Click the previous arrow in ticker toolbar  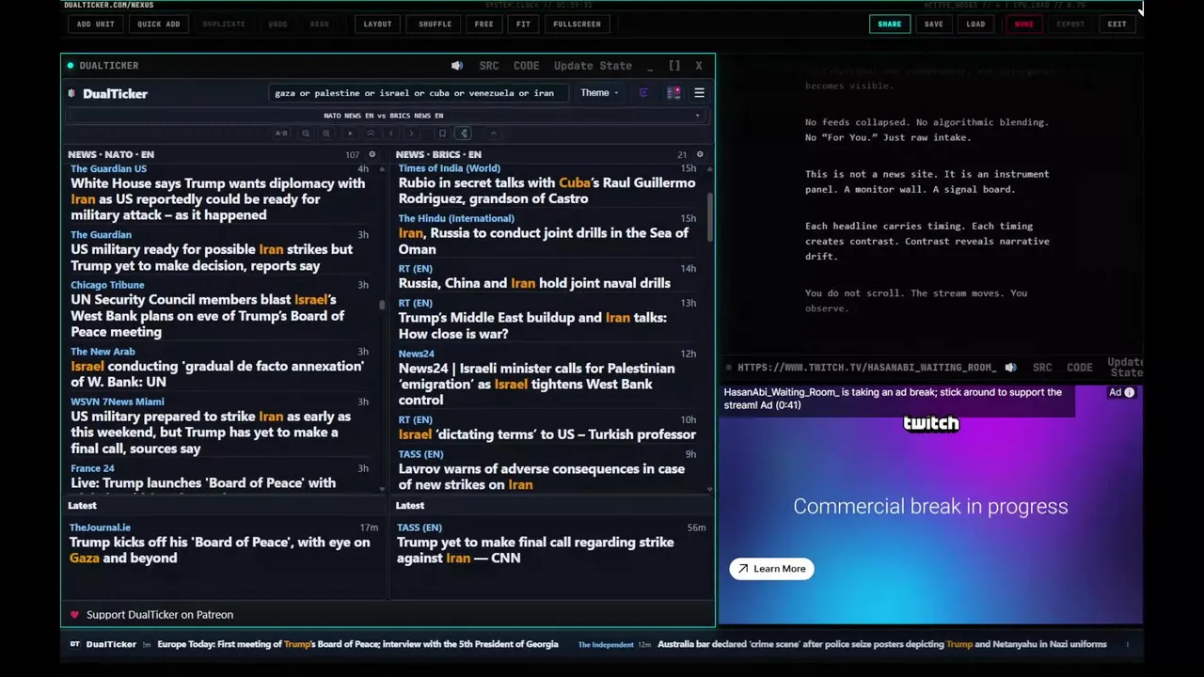[x=391, y=134]
